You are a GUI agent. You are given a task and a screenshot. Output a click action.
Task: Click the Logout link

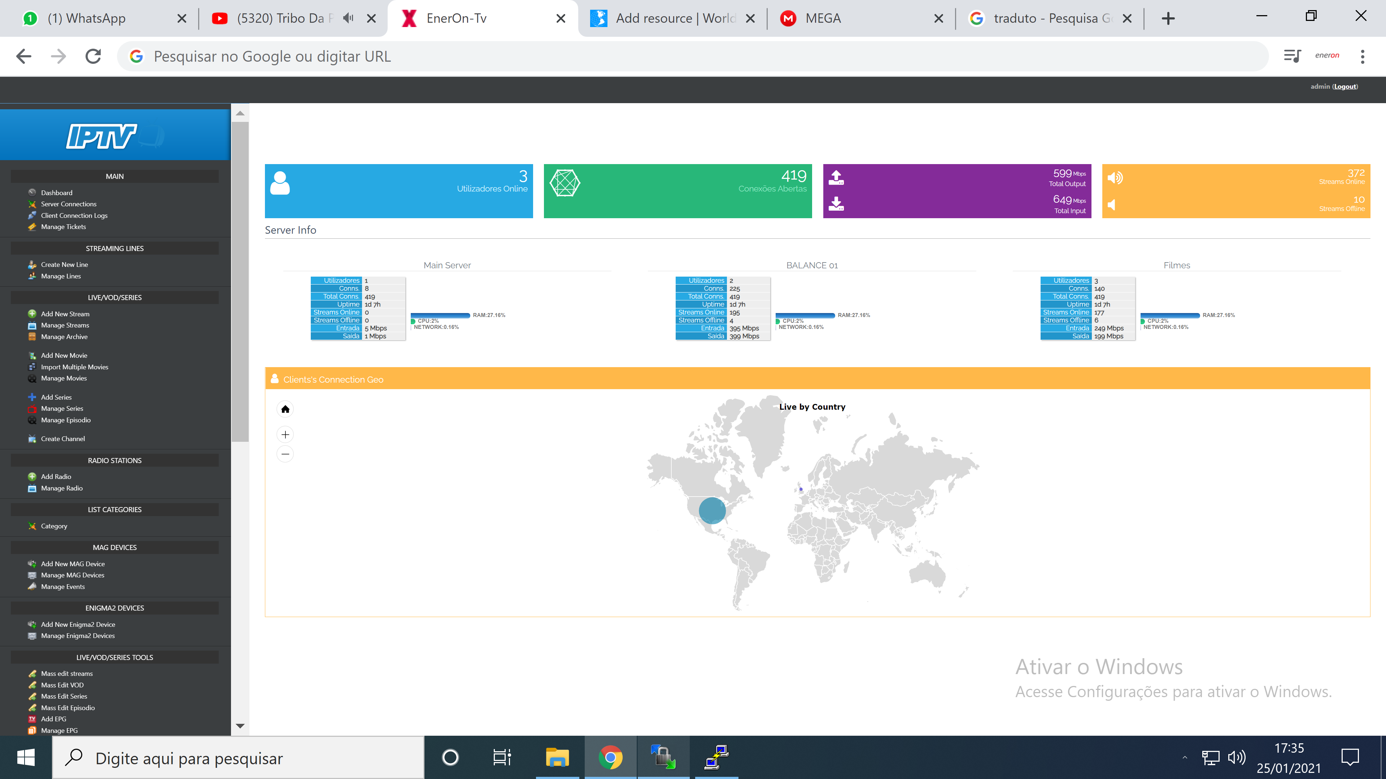point(1344,87)
